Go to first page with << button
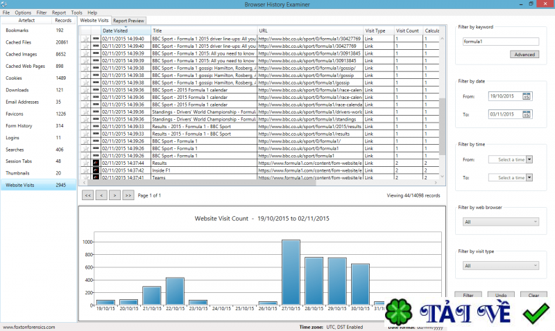Viewport: 555px width, 331px height. coord(88,195)
